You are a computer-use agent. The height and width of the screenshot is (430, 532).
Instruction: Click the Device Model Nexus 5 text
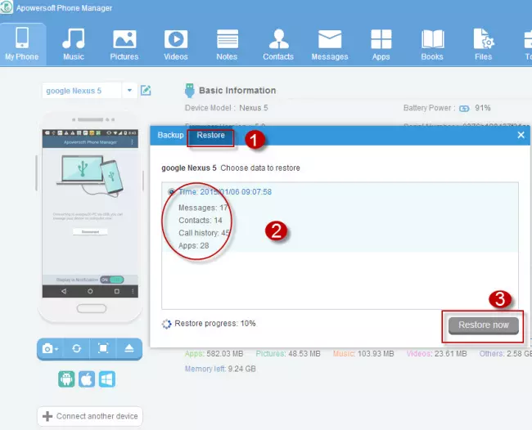click(x=226, y=108)
